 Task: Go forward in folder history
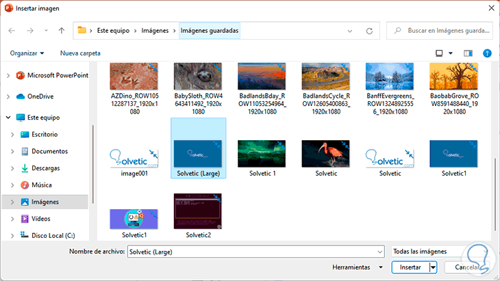pos(30,31)
